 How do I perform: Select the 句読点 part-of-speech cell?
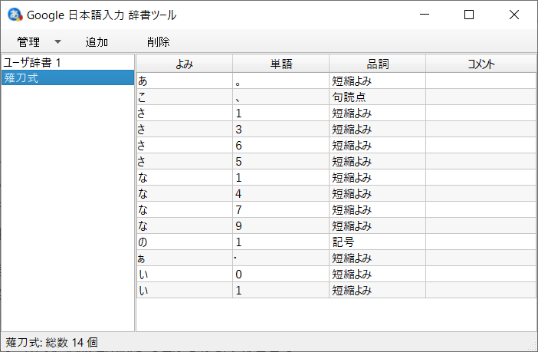tap(377, 97)
